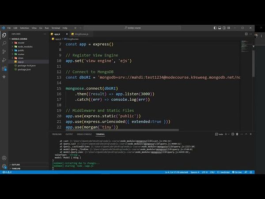The width and height of the screenshot is (265, 199).
Task: Kill terminal with the trash icon
Action: pyautogui.click(x=237, y=134)
